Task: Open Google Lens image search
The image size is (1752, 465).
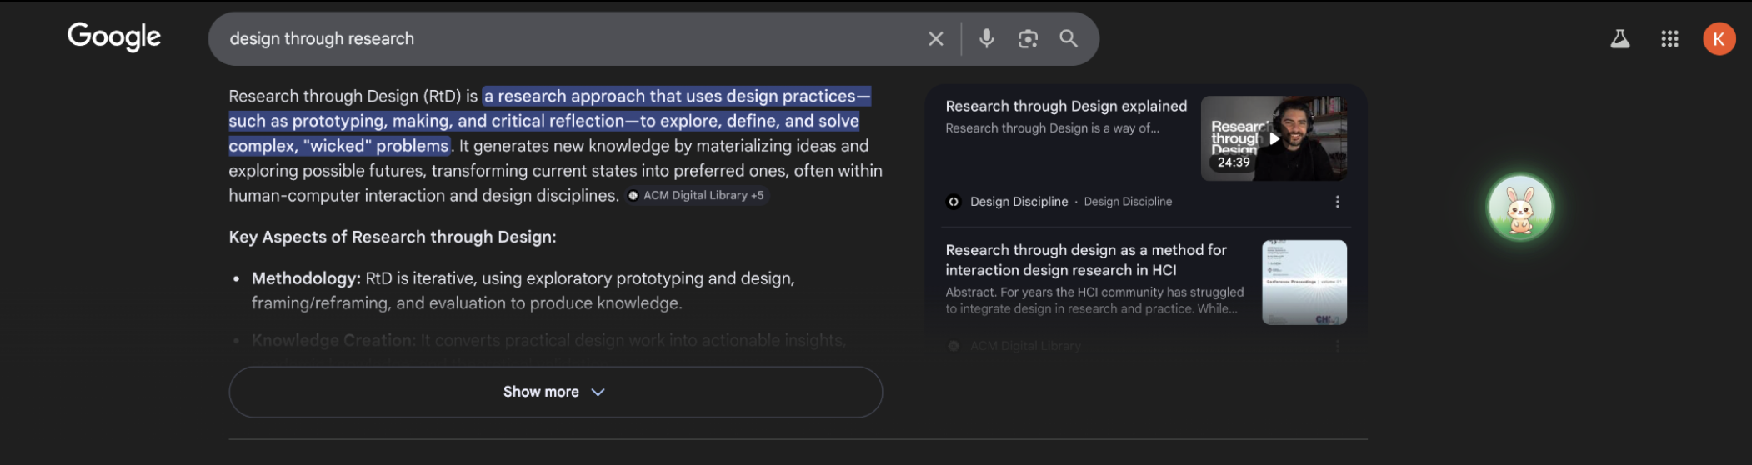Action: coord(1028,38)
